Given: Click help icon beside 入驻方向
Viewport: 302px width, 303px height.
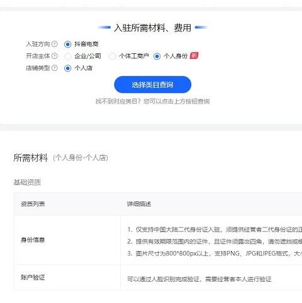Looking at the screenshot, I should pyautogui.click(x=55, y=44).
